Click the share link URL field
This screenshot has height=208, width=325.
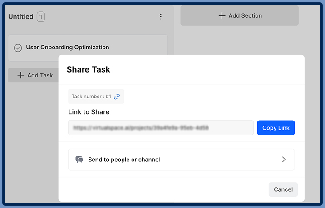coord(161,128)
